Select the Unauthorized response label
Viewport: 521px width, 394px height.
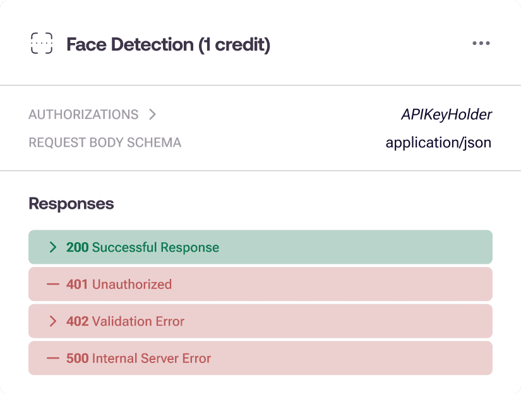pyautogui.click(x=132, y=284)
